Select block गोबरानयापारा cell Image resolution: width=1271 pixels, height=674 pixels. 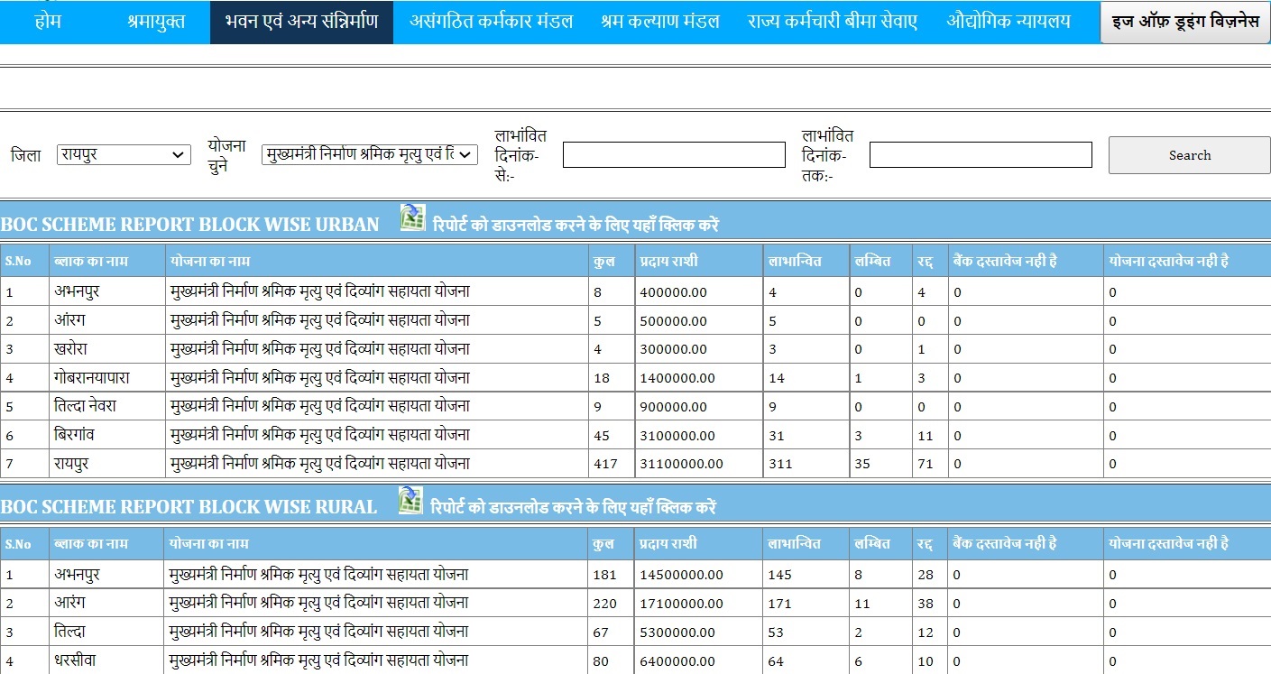tap(107, 378)
